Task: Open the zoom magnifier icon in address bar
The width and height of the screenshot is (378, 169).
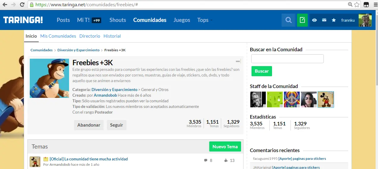Action: pos(350,5)
